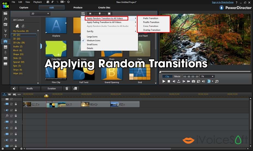253x151 pixels.
Task: Click the undock preview window icon
Action: click(217, 81)
